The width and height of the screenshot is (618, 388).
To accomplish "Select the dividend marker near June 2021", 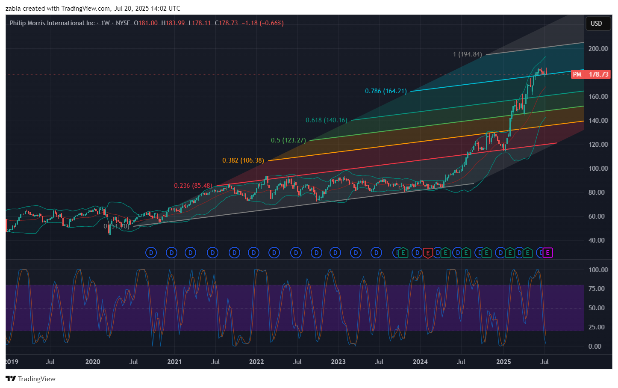I will pos(212,253).
